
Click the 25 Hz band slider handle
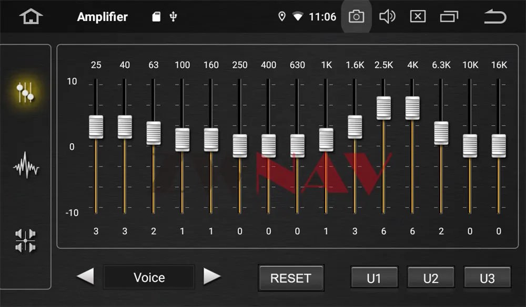coord(96,127)
